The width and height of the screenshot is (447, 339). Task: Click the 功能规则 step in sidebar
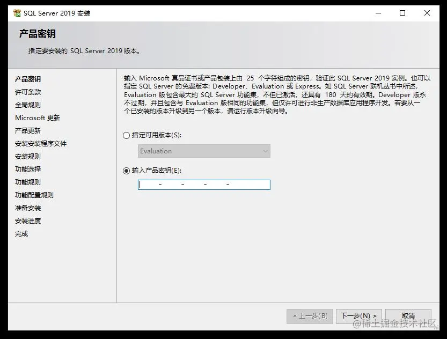point(28,182)
